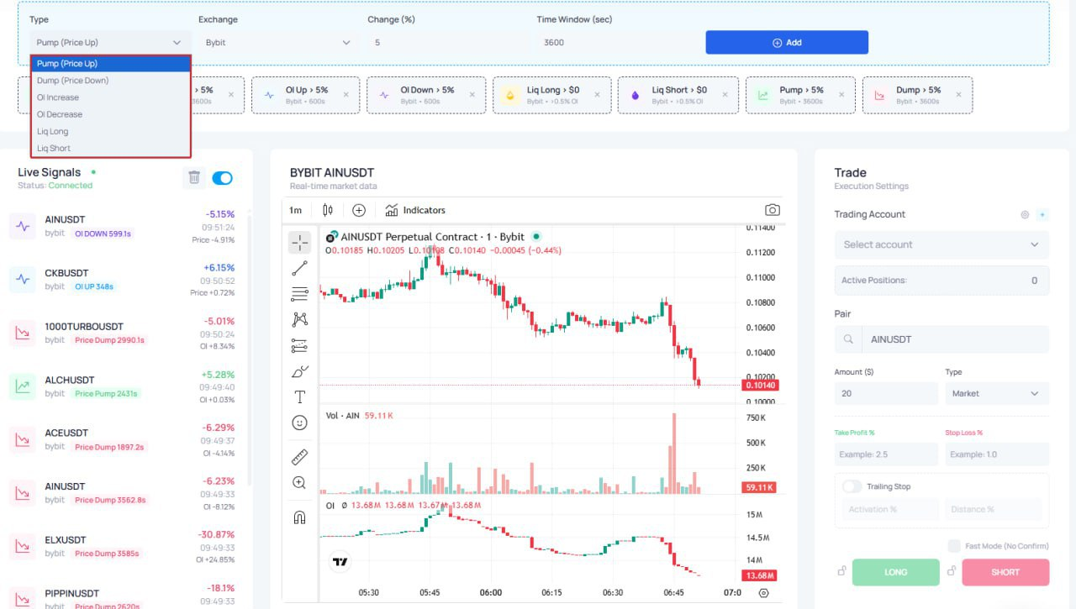The width and height of the screenshot is (1076, 609).
Task: Activate the ruler measure tool
Action: [299, 457]
